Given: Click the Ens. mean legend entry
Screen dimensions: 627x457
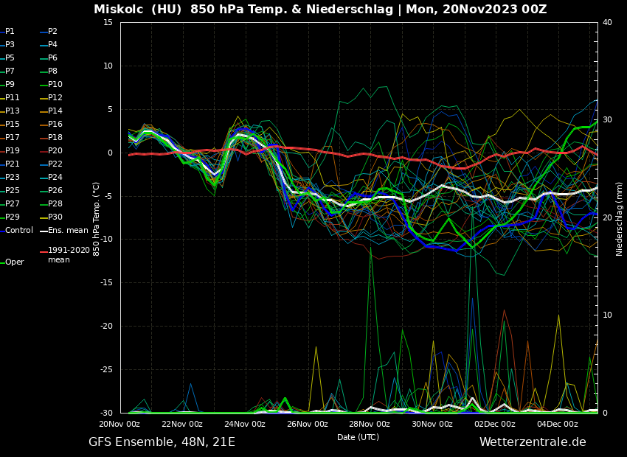Looking at the screenshot, I should (68, 231).
